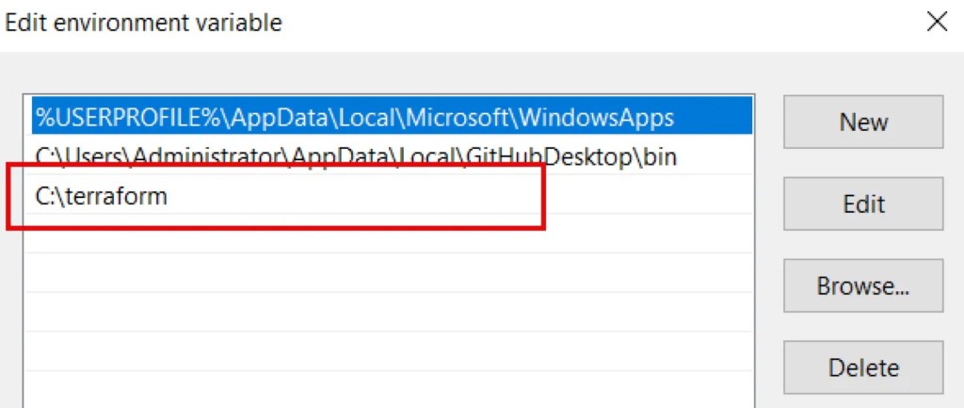
Task: Select the C:\terraform path entry
Action: click(x=101, y=197)
